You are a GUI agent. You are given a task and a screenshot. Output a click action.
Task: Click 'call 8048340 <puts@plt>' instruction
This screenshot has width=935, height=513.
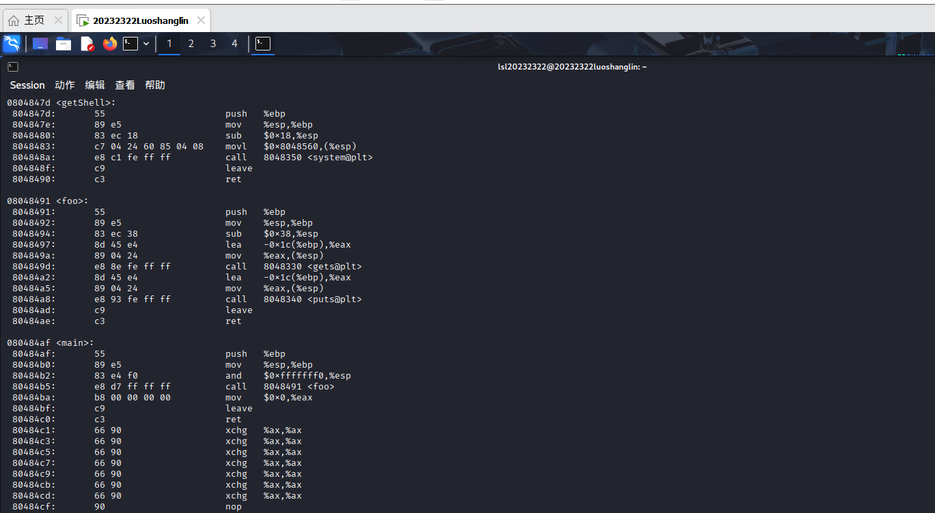pyautogui.click(x=294, y=299)
